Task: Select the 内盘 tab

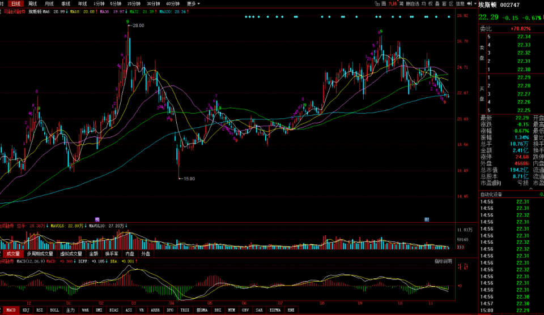Action: tap(130, 254)
